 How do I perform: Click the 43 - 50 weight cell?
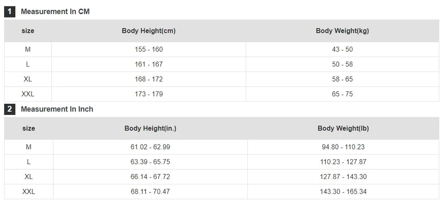click(342, 50)
